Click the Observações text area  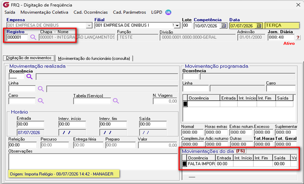pyautogui.click(x=93, y=162)
